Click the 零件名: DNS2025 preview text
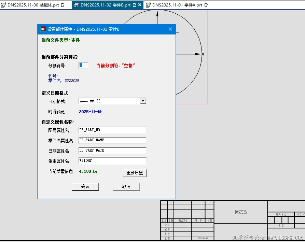The height and width of the screenshot is (242, 305). (x=64, y=81)
